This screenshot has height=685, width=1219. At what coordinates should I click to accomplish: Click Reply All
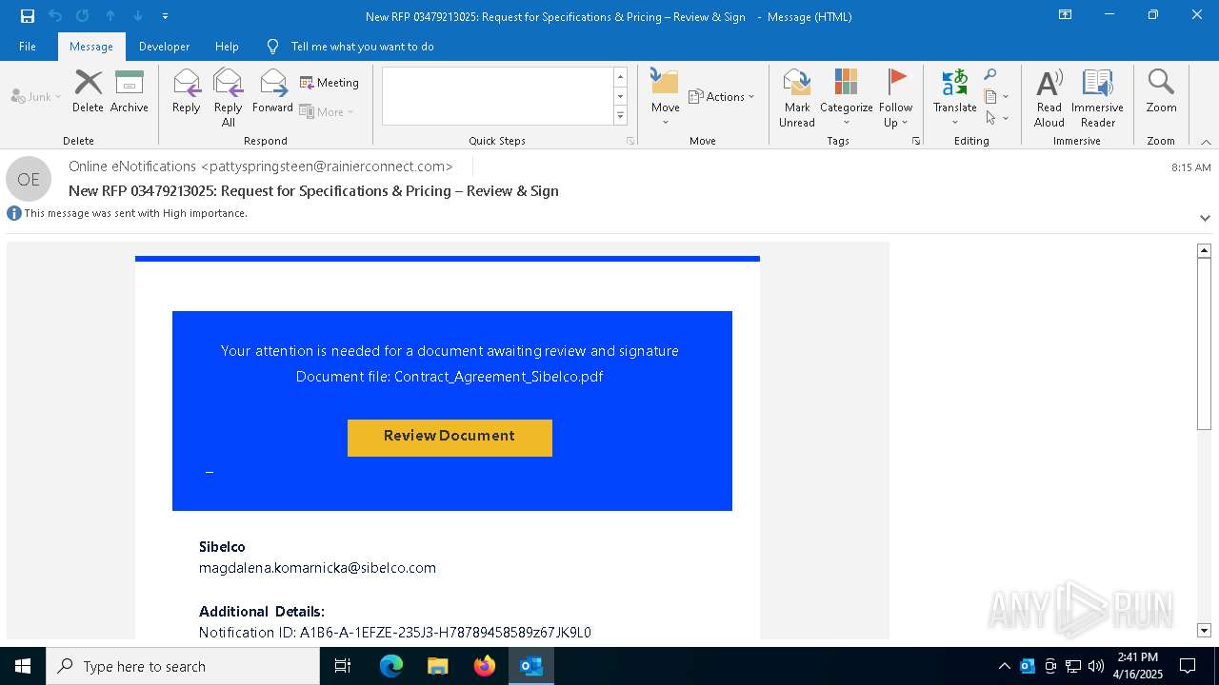(229, 97)
